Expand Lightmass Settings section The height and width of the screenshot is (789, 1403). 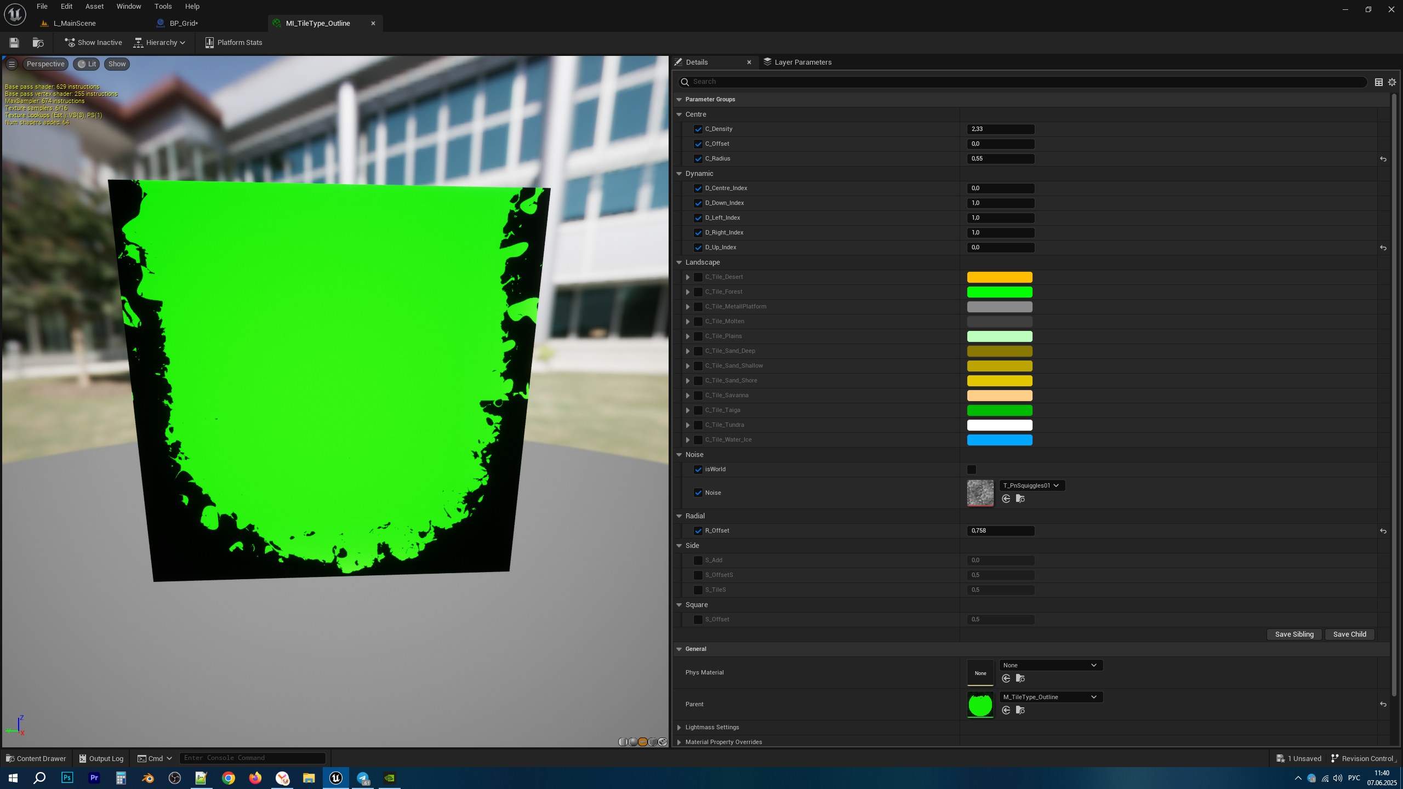(679, 728)
